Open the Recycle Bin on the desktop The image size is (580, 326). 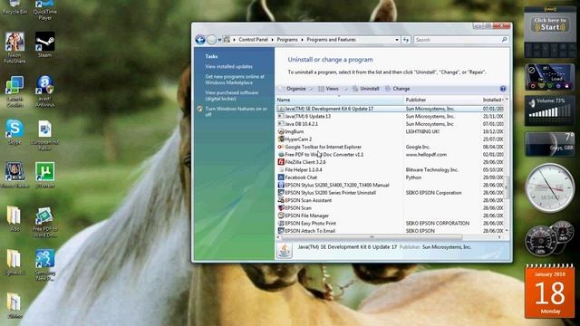pos(14,7)
